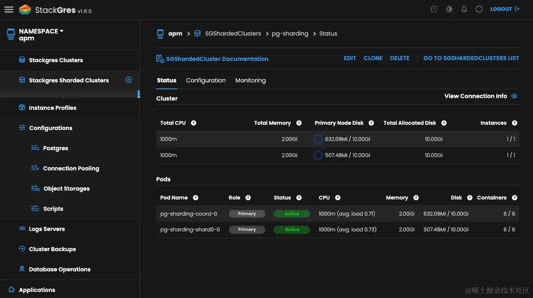Screen dimensions: 533x298
Task: Click SGShardedClusters breadcrumb
Action: coord(233,34)
